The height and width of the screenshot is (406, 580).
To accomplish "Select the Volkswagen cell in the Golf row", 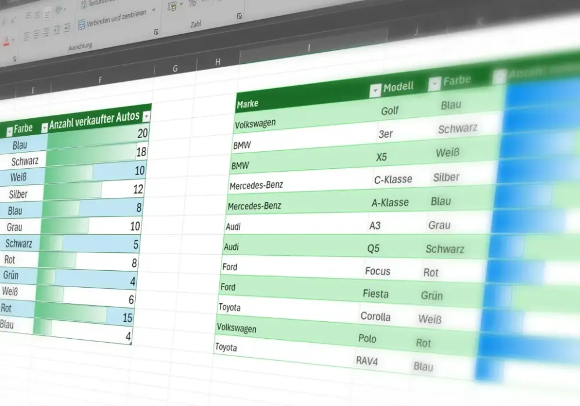I will click(305, 117).
